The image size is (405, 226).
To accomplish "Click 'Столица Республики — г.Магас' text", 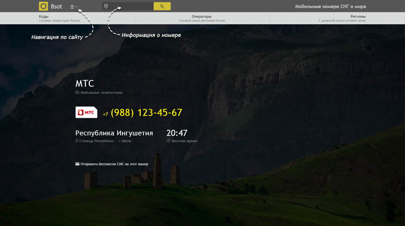I will click(x=105, y=141).
